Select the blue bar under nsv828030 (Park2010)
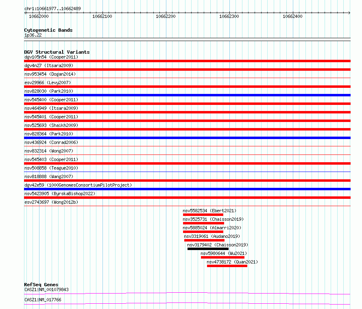Image resolution: width=362 pixels, height=309 pixels. point(187,95)
